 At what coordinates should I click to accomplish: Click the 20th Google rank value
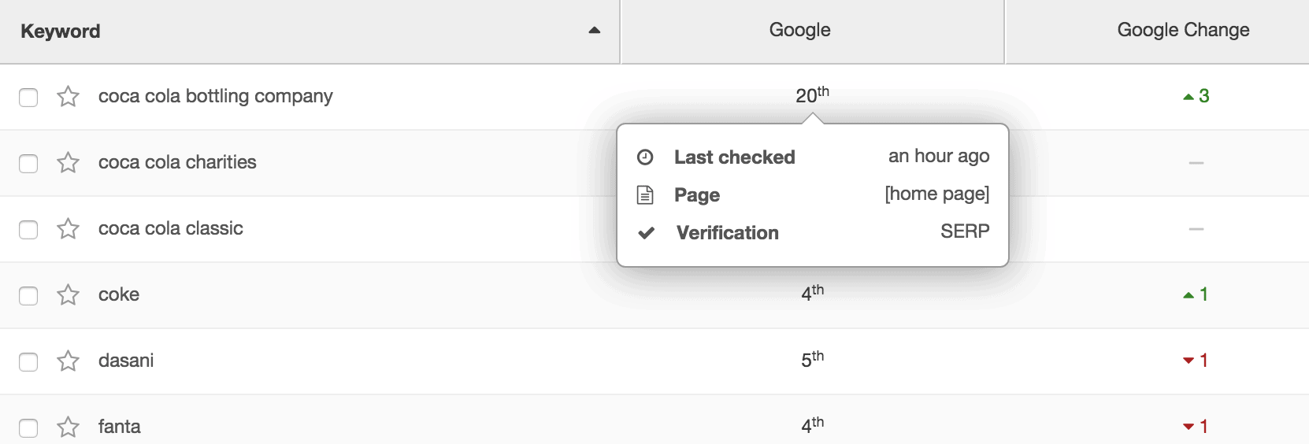coord(811,96)
